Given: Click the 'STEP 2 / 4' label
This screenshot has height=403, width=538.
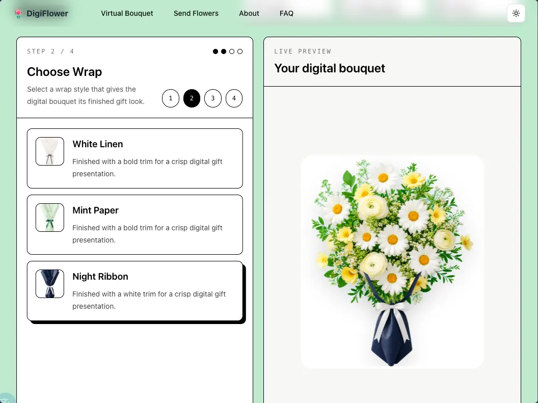Looking at the screenshot, I should coord(50,51).
